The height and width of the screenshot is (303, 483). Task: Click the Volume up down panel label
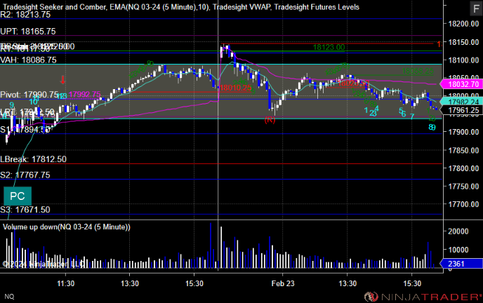67,227
